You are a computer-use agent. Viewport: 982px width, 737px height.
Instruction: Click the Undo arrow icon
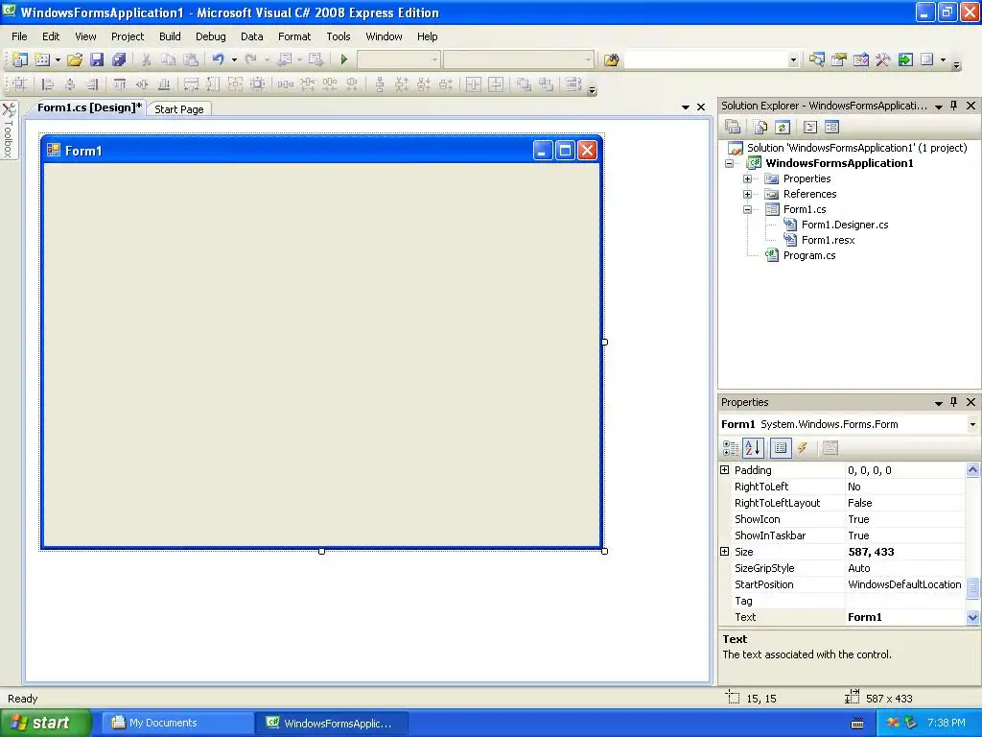pyautogui.click(x=218, y=59)
